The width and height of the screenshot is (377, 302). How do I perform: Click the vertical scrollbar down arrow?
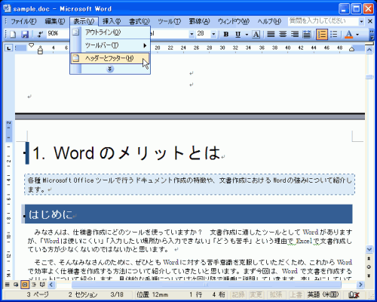pos(369,249)
